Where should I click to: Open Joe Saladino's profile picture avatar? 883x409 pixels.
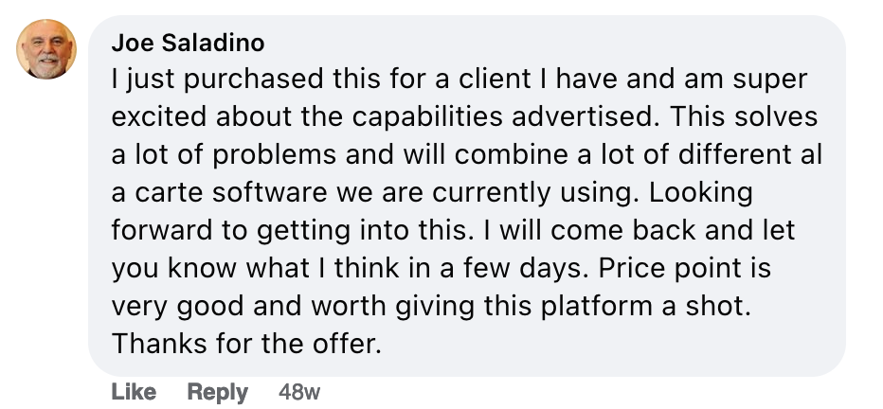tap(46, 49)
